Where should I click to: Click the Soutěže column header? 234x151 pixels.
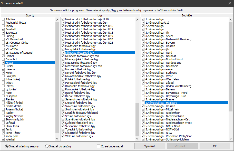[x=187, y=15]
